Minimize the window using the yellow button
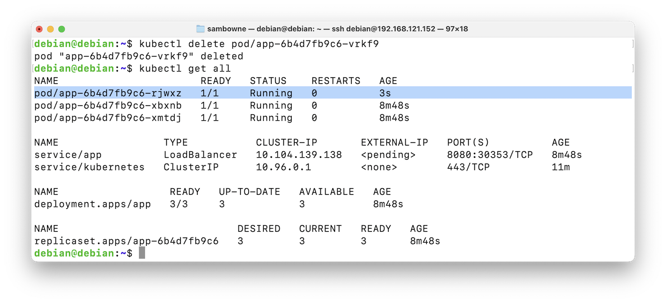This screenshot has height=303, width=666. point(50,29)
